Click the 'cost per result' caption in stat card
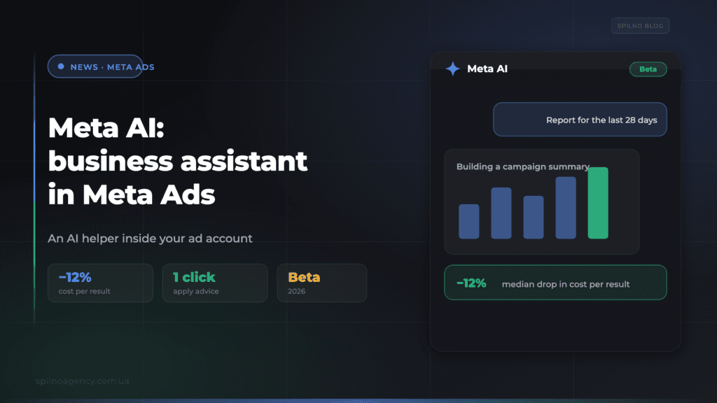 pos(85,291)
